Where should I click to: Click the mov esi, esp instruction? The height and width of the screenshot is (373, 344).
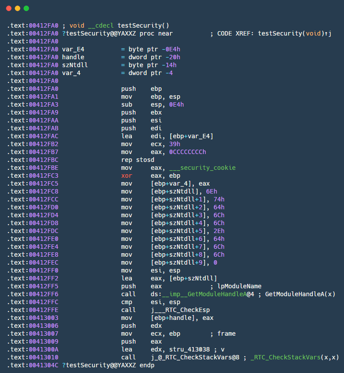point(151,270)
